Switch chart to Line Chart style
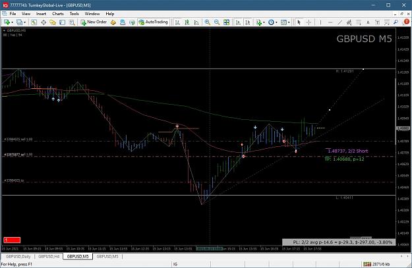This screenshot has width=412, height=268. pyautogui.click(x=196, y=22)
